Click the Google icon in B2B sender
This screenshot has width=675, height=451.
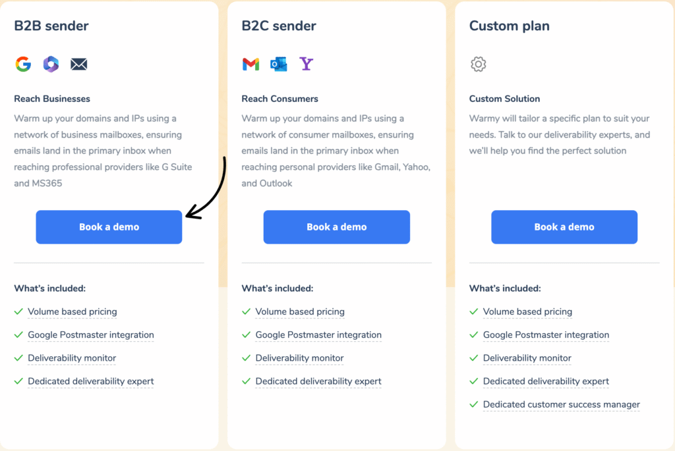(x=23, y=64)
